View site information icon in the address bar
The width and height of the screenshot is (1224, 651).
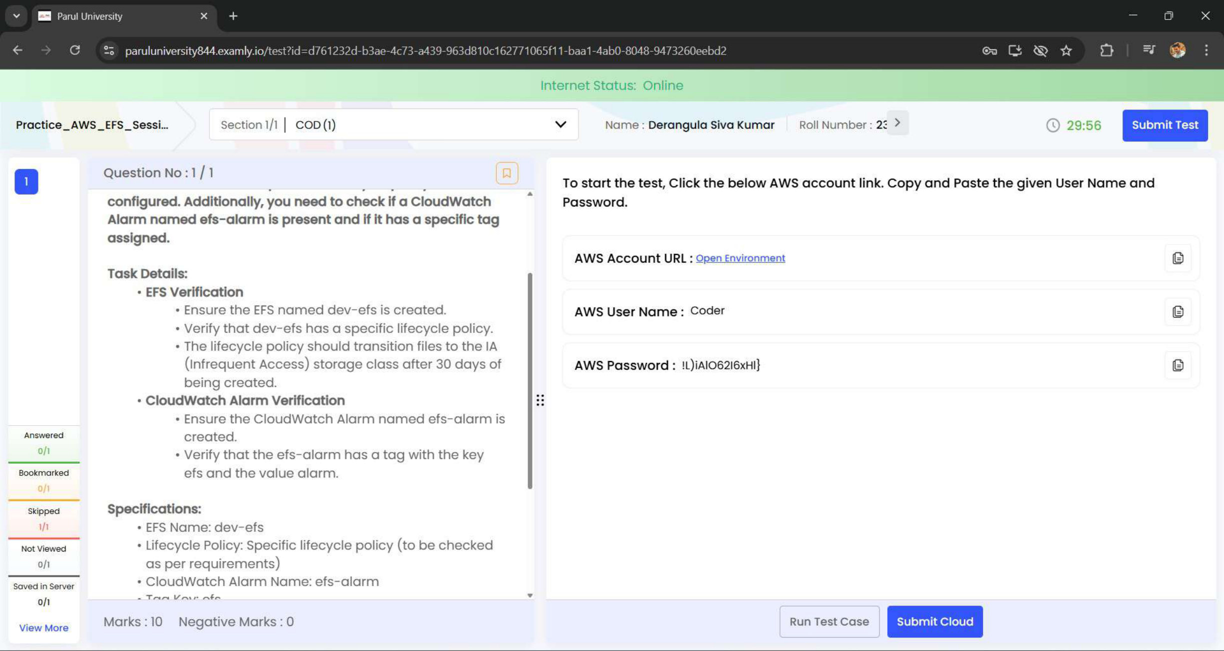point(109,50)
